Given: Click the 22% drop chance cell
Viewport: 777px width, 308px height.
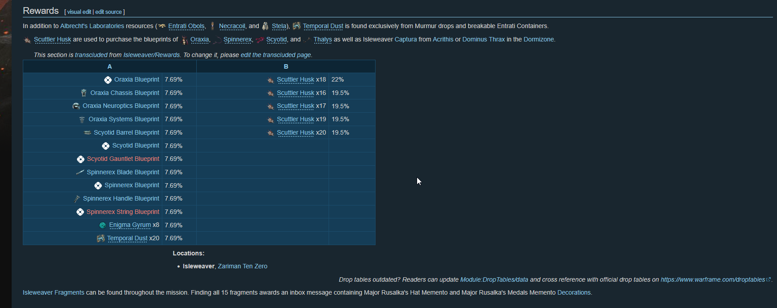Looking at the screenshot, I should coord(352,79).
